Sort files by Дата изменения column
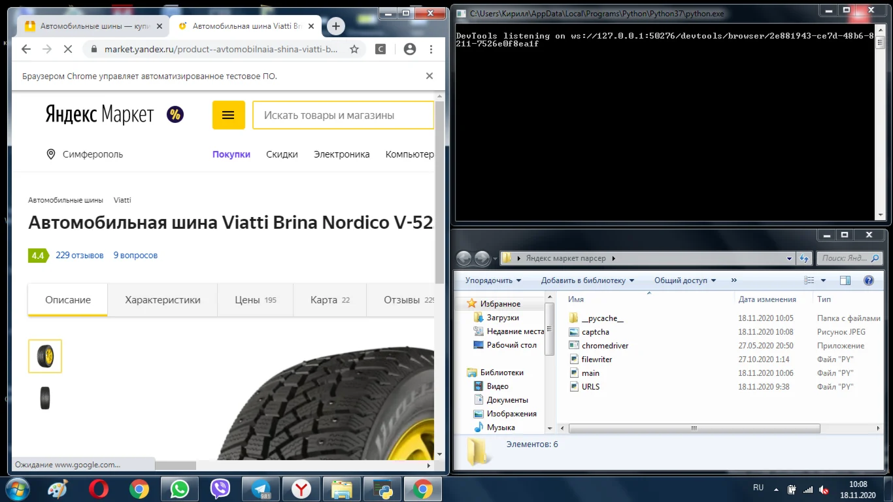Screen dimensions: 893x502 click(767, 299)
